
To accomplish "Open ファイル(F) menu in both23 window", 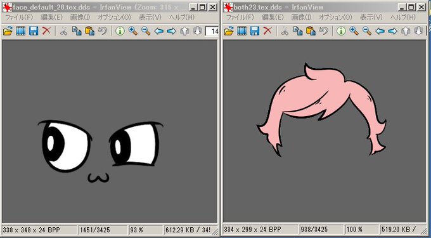I will 240,17.
